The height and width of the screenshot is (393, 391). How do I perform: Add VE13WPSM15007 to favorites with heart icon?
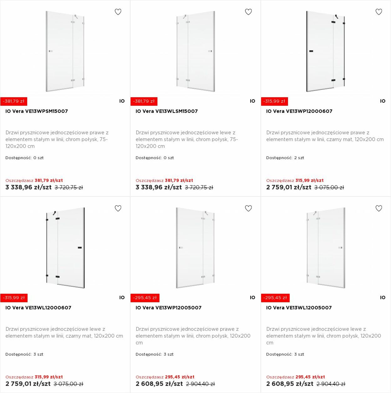pyautogui.click(x=118, y=12)
